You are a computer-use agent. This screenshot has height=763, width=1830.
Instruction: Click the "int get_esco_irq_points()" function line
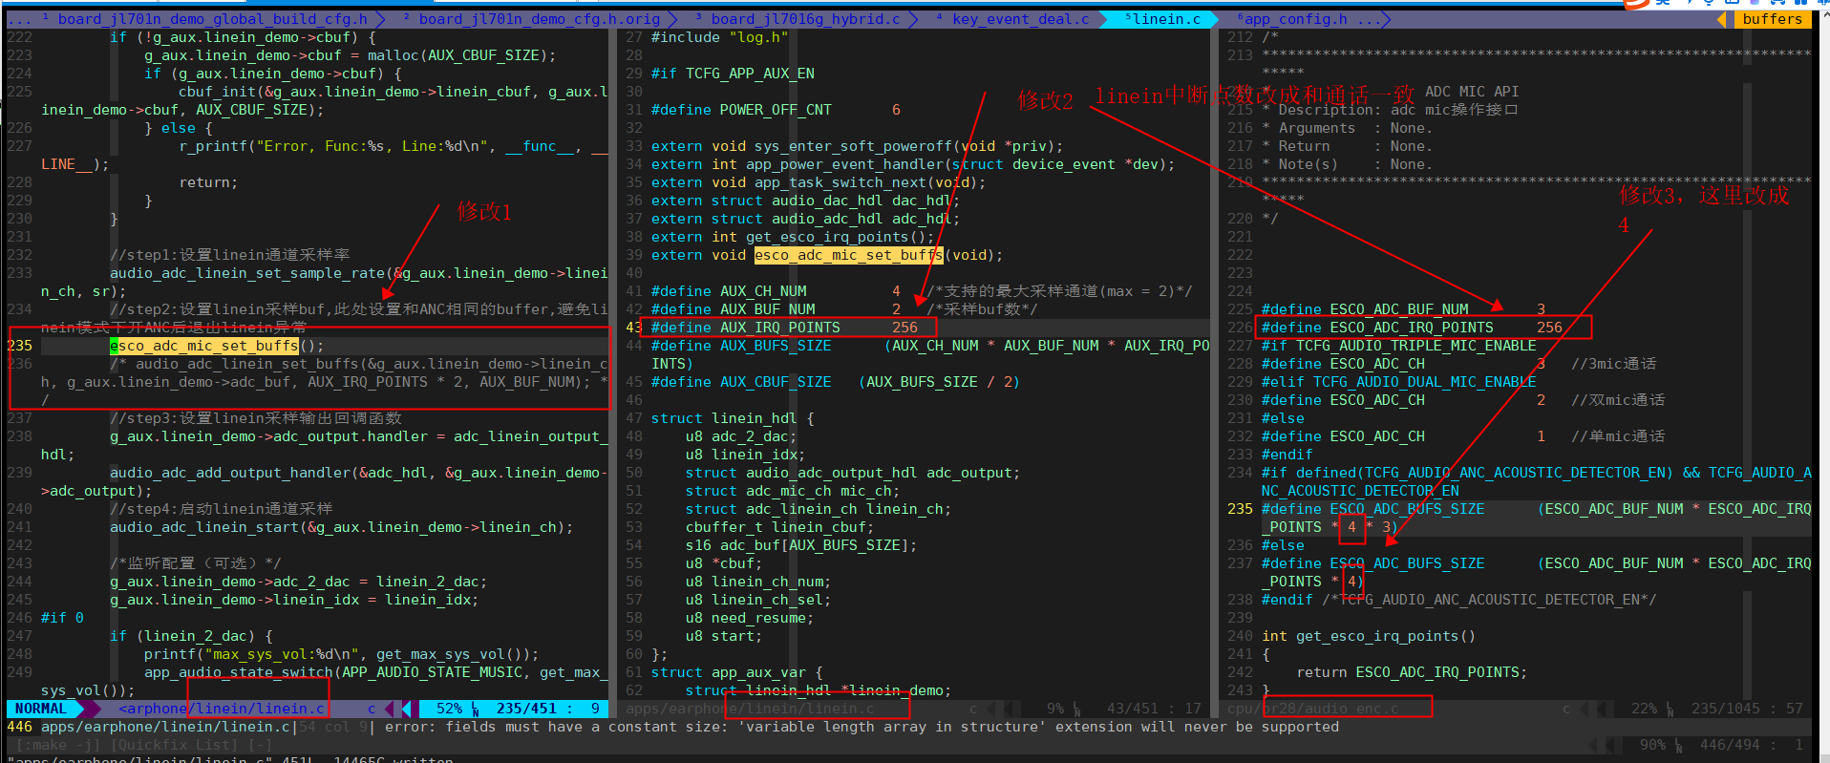(1369, 636)
